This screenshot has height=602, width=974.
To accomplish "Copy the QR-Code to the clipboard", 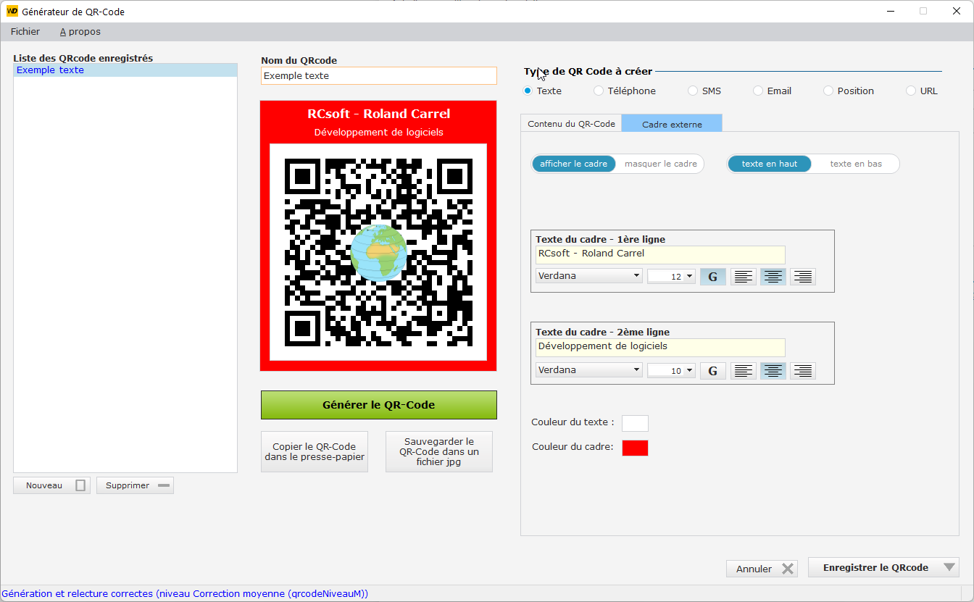I will coord(314,451).
